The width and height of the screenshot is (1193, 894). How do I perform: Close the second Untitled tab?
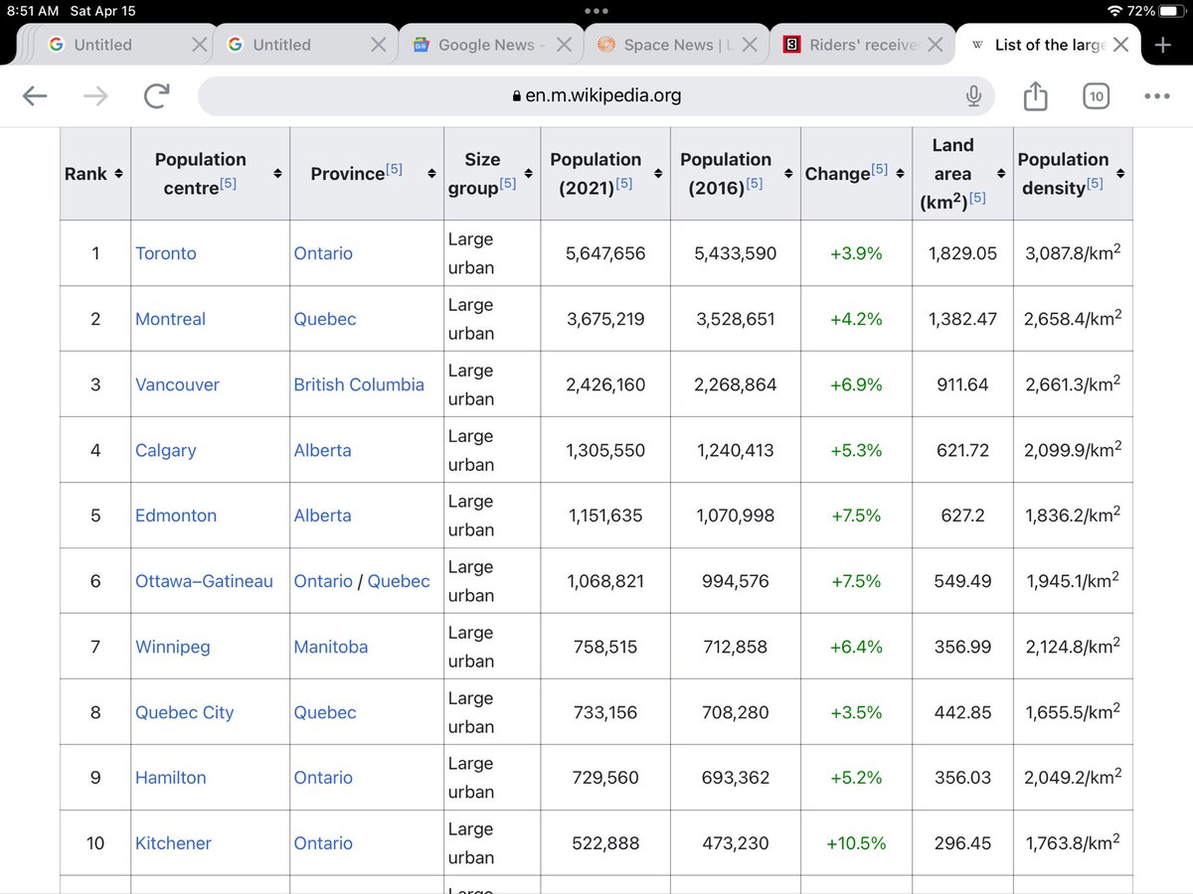coord(378,45)
